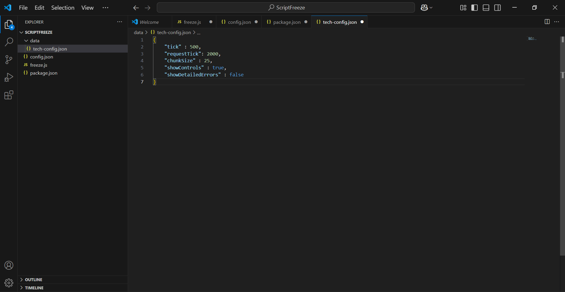Image resolution: width=565 pixels, height=292 pixels.
Task: Open the View menu
Action: click(87, 8)
